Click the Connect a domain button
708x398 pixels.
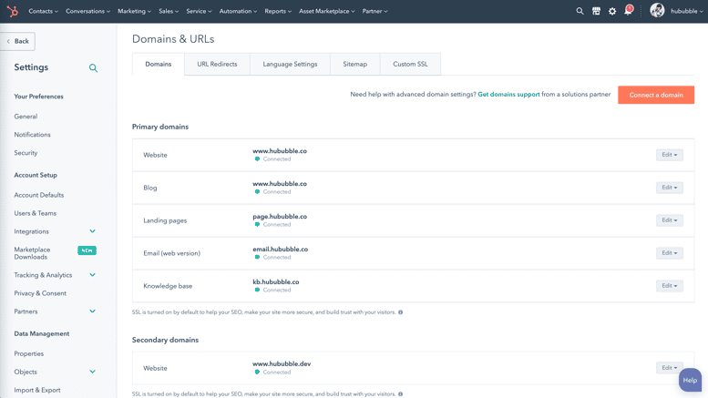point(655,95)
